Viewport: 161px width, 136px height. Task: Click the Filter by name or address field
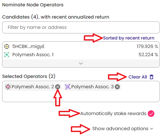[x=81, y=27]
